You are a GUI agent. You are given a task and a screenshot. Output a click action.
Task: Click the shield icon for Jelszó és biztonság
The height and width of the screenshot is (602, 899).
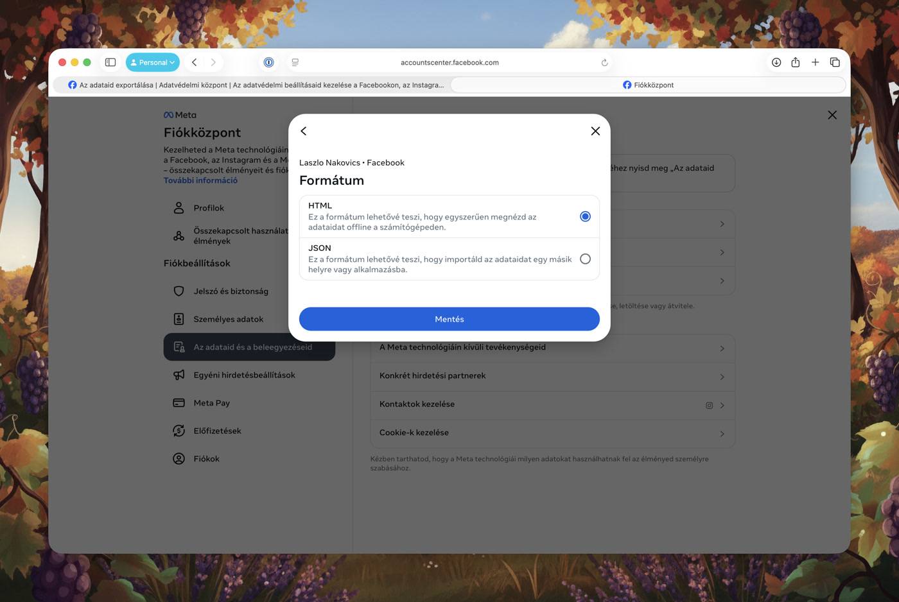pos(179,291)
